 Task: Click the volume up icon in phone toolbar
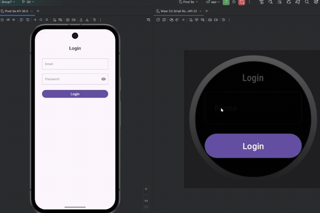8,20
